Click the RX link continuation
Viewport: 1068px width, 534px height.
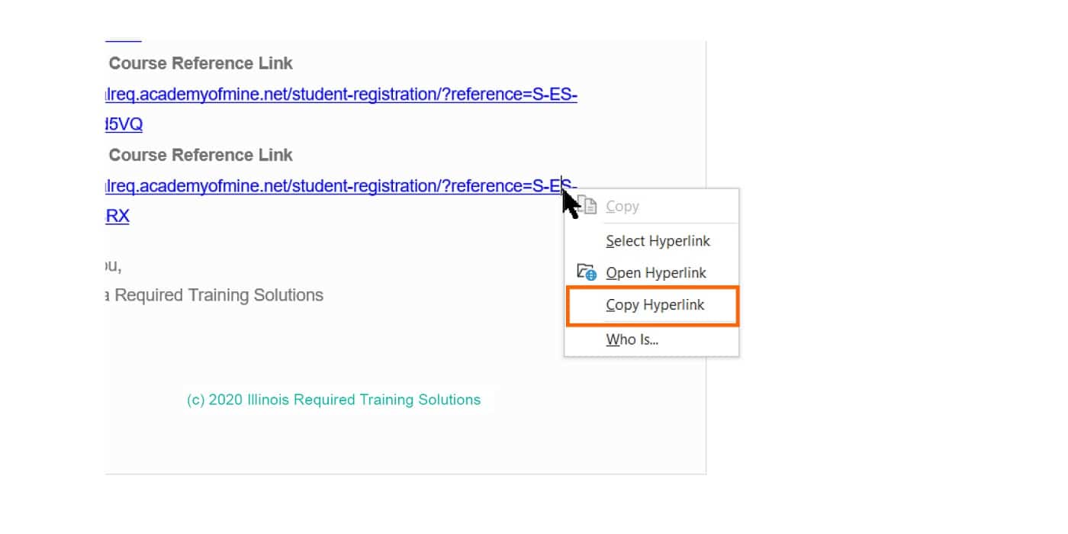coord(117,216)
